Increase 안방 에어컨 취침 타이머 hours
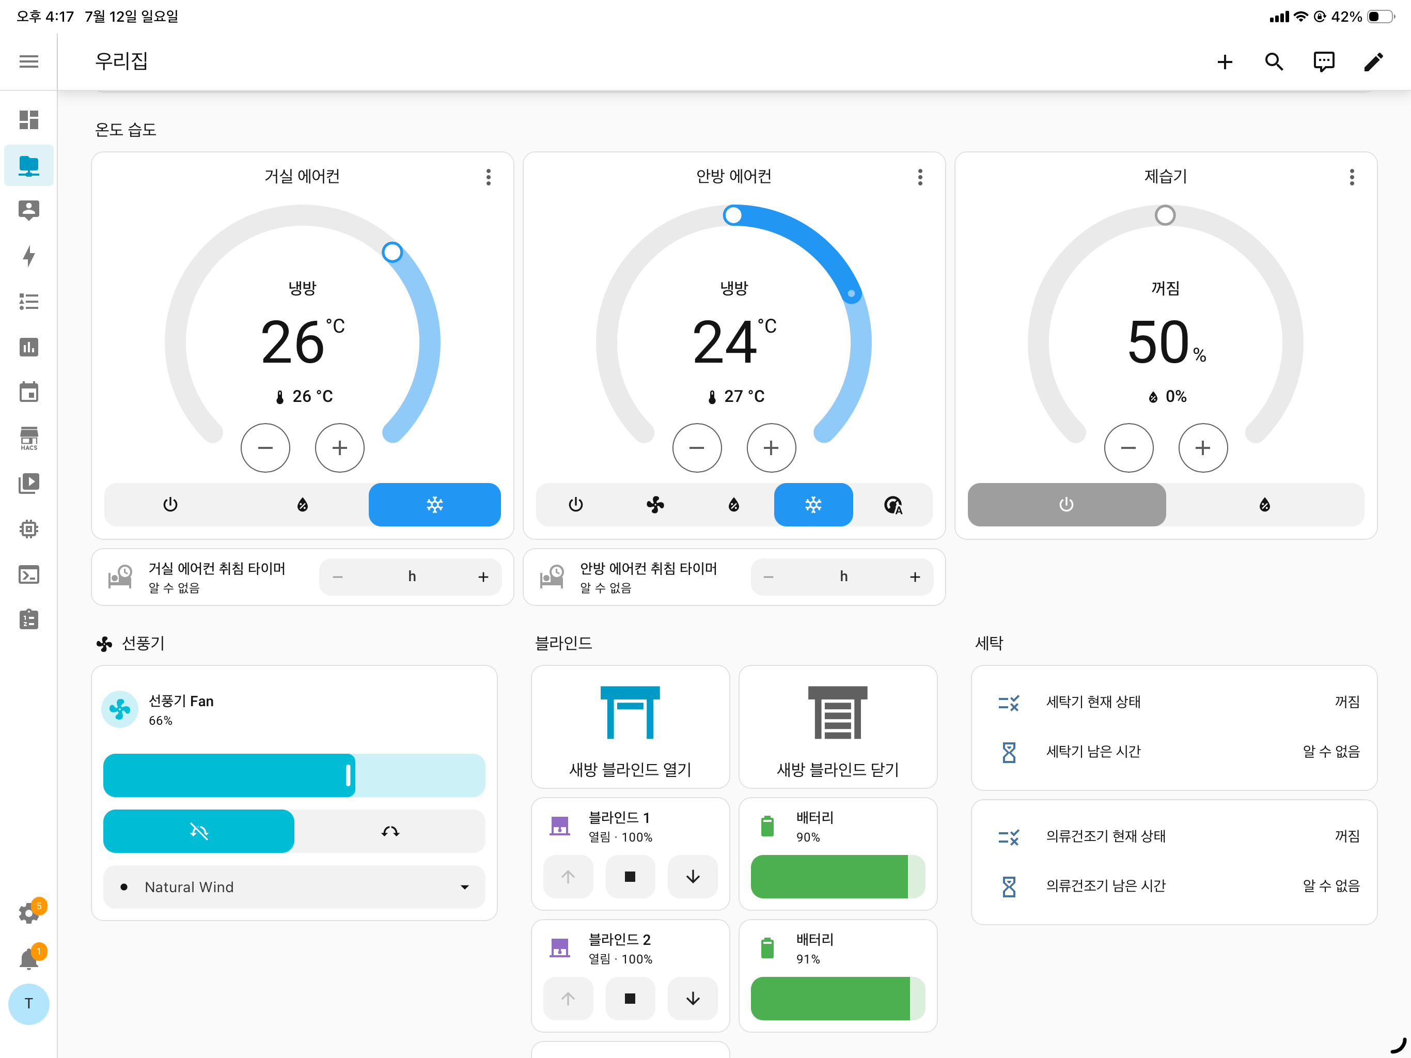The height and width of the screenshot is (1058, 1411). tap(915, 577)
